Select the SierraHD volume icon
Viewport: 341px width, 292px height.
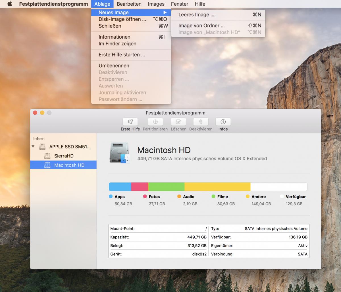[x=47, y=156]
